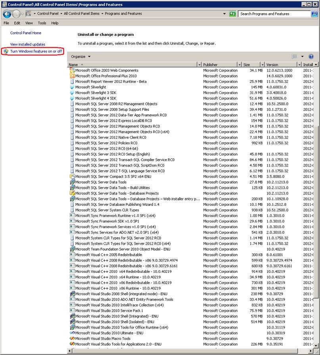This screenshot has height=355, width=320.
Task: Expand the Organize dropdown menu
Action: point(80,57)
